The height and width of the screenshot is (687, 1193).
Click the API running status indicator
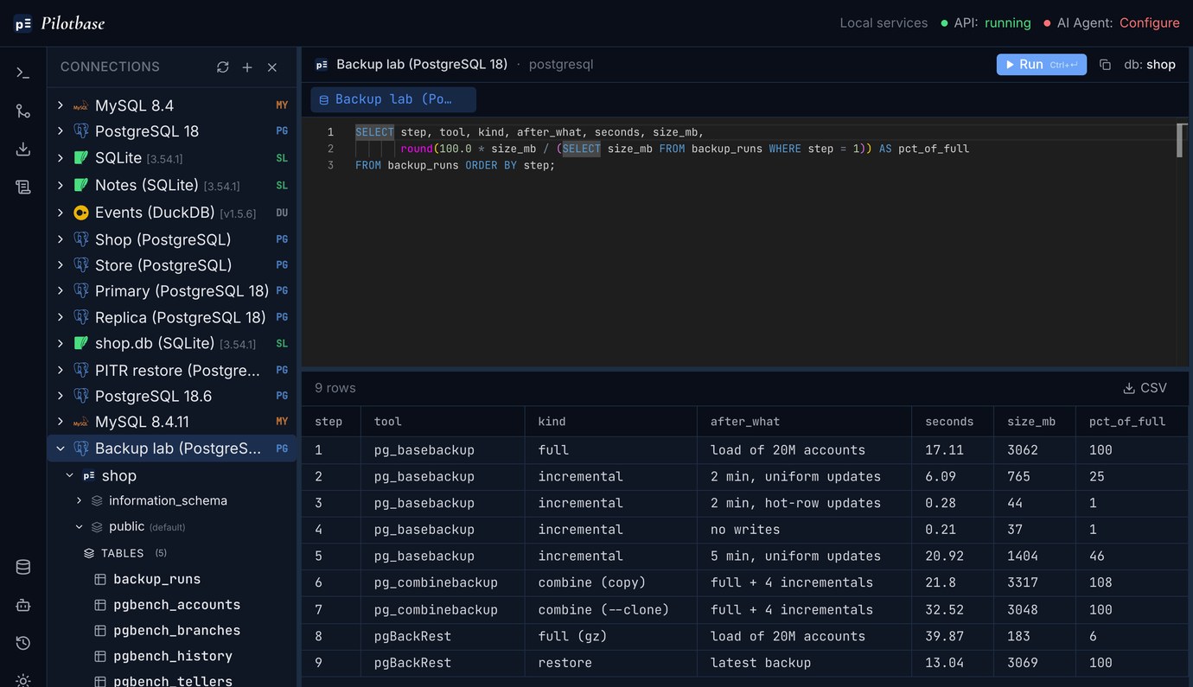pyautogui.click(x=986, y=23)
